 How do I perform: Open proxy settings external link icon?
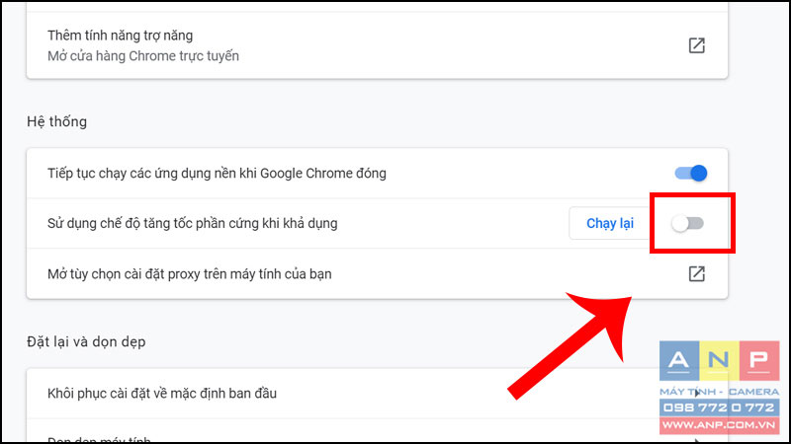[697, 274]
